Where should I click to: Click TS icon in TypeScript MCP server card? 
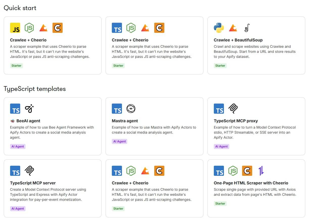[x=15, y=171]
